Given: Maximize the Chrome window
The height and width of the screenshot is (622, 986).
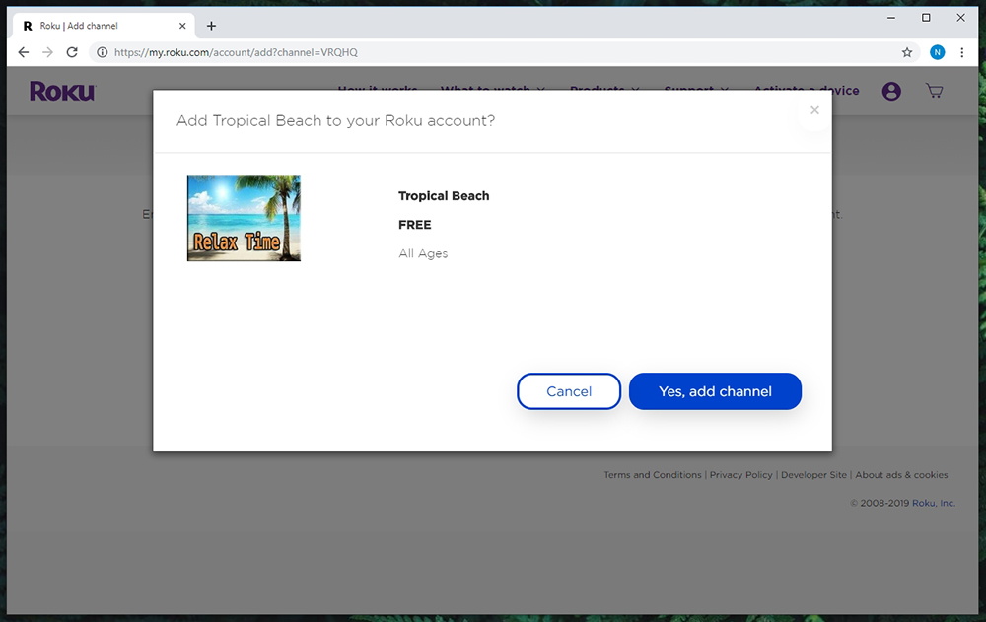Looking at the screenshot, I should point(926,18).
